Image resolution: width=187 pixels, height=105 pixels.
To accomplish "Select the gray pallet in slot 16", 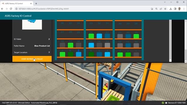I will coord(79,45).
